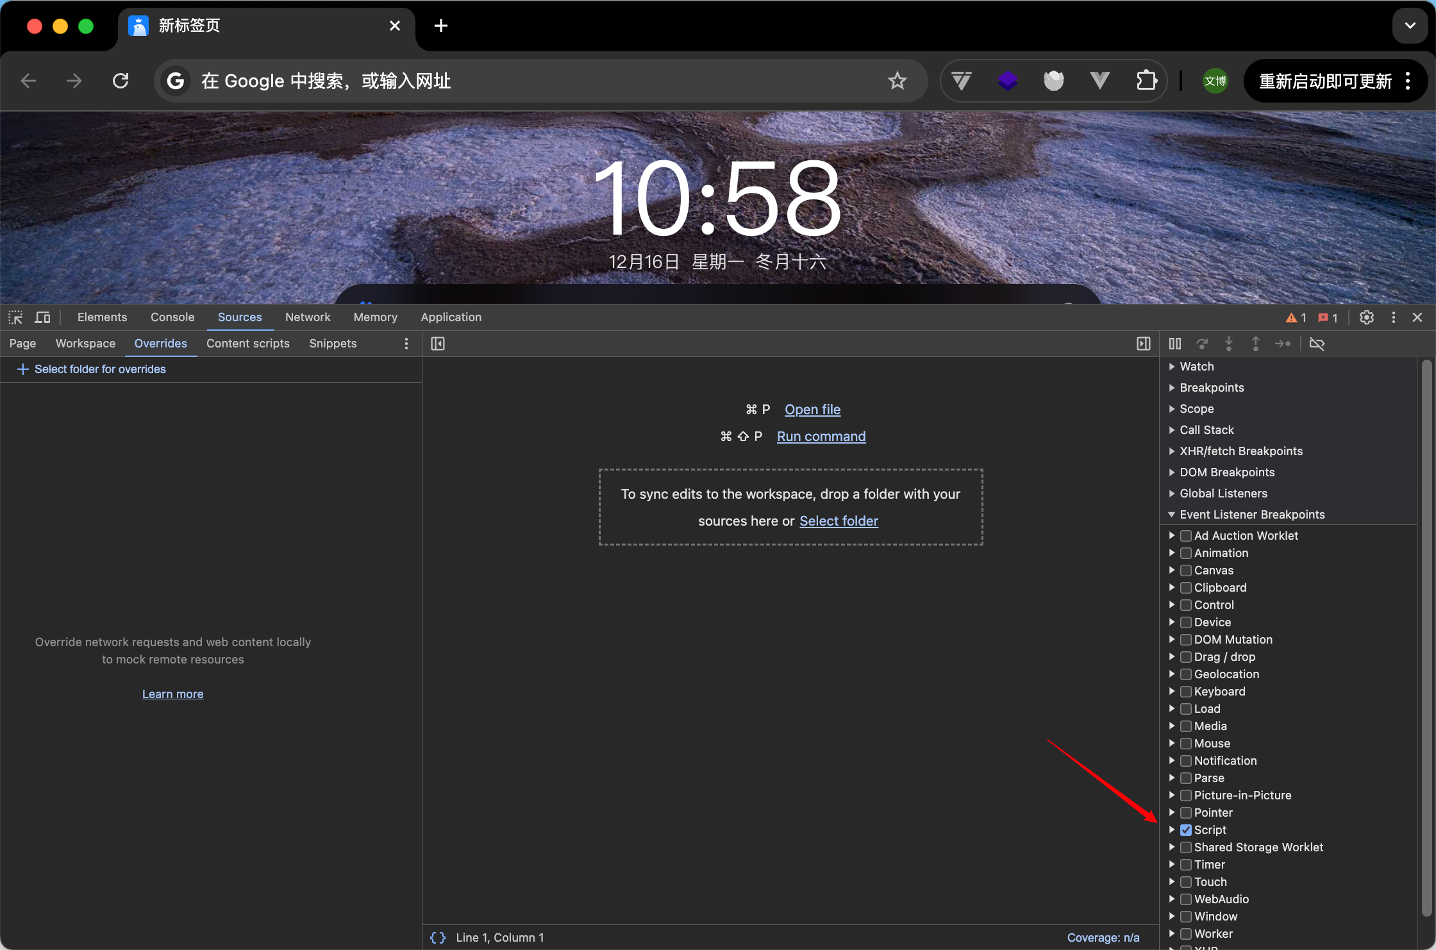Screen dimensions: 1436x950
Task: Deactivate all breakpoints
Action: pyautogui.click(x=1318, y=344)
